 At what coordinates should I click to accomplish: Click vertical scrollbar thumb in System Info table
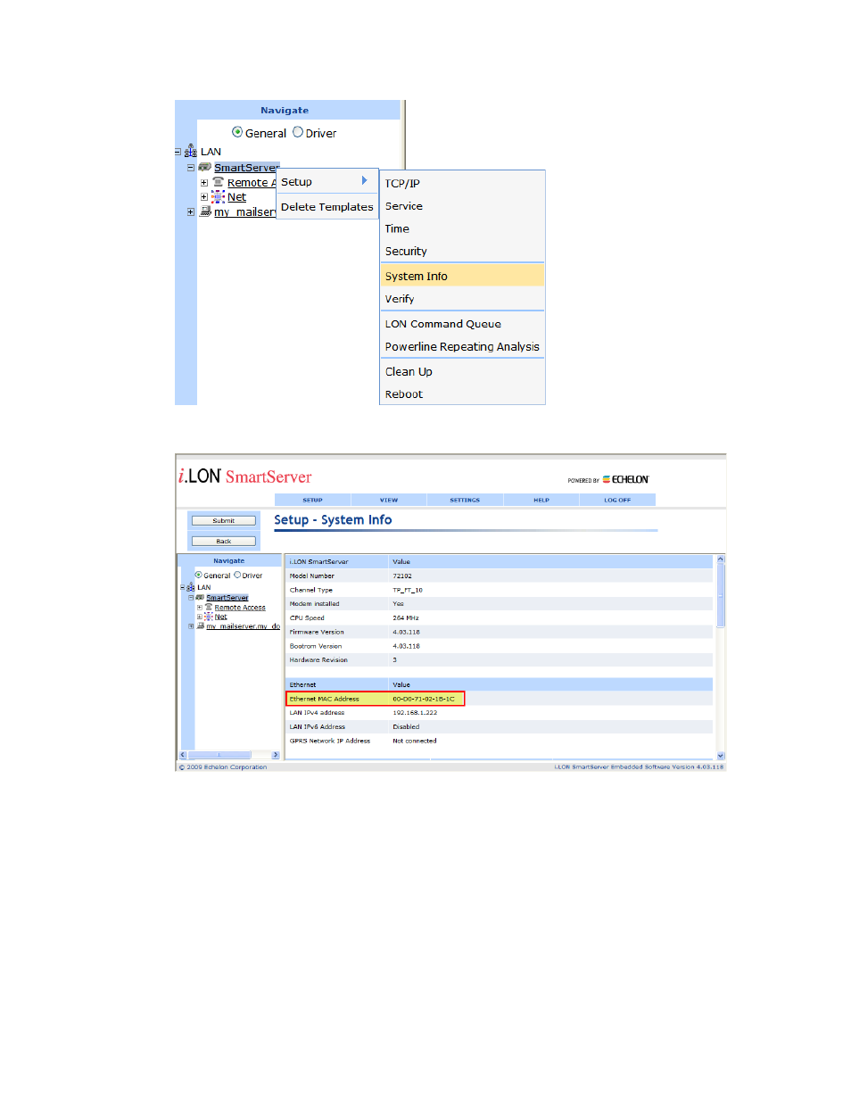[721, 595]
